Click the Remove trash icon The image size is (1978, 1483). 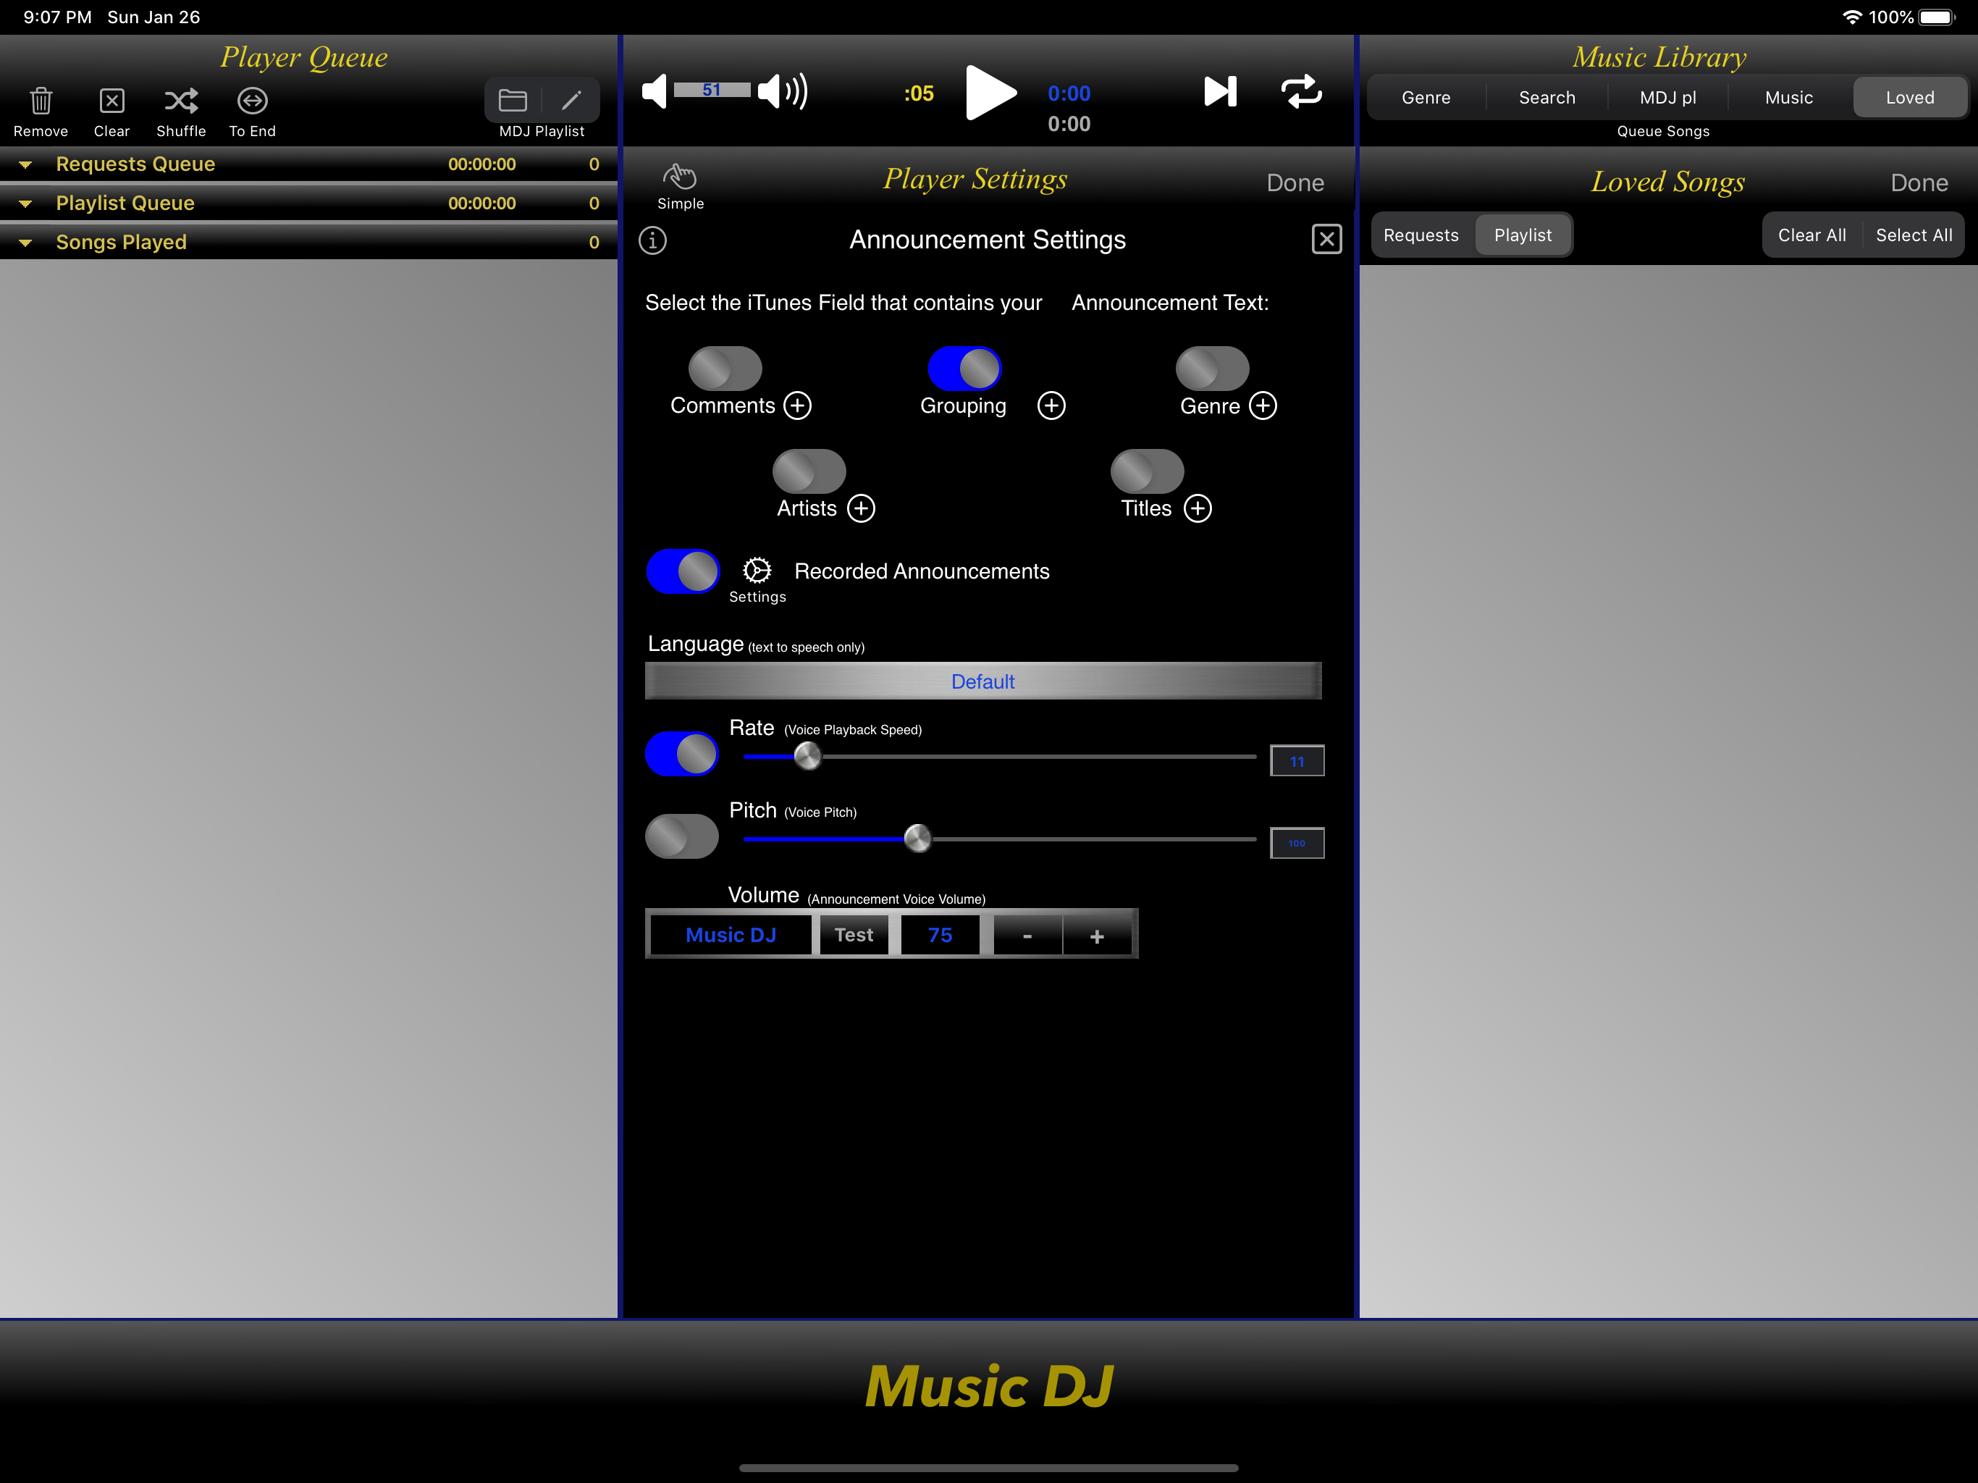coord(41,101)
